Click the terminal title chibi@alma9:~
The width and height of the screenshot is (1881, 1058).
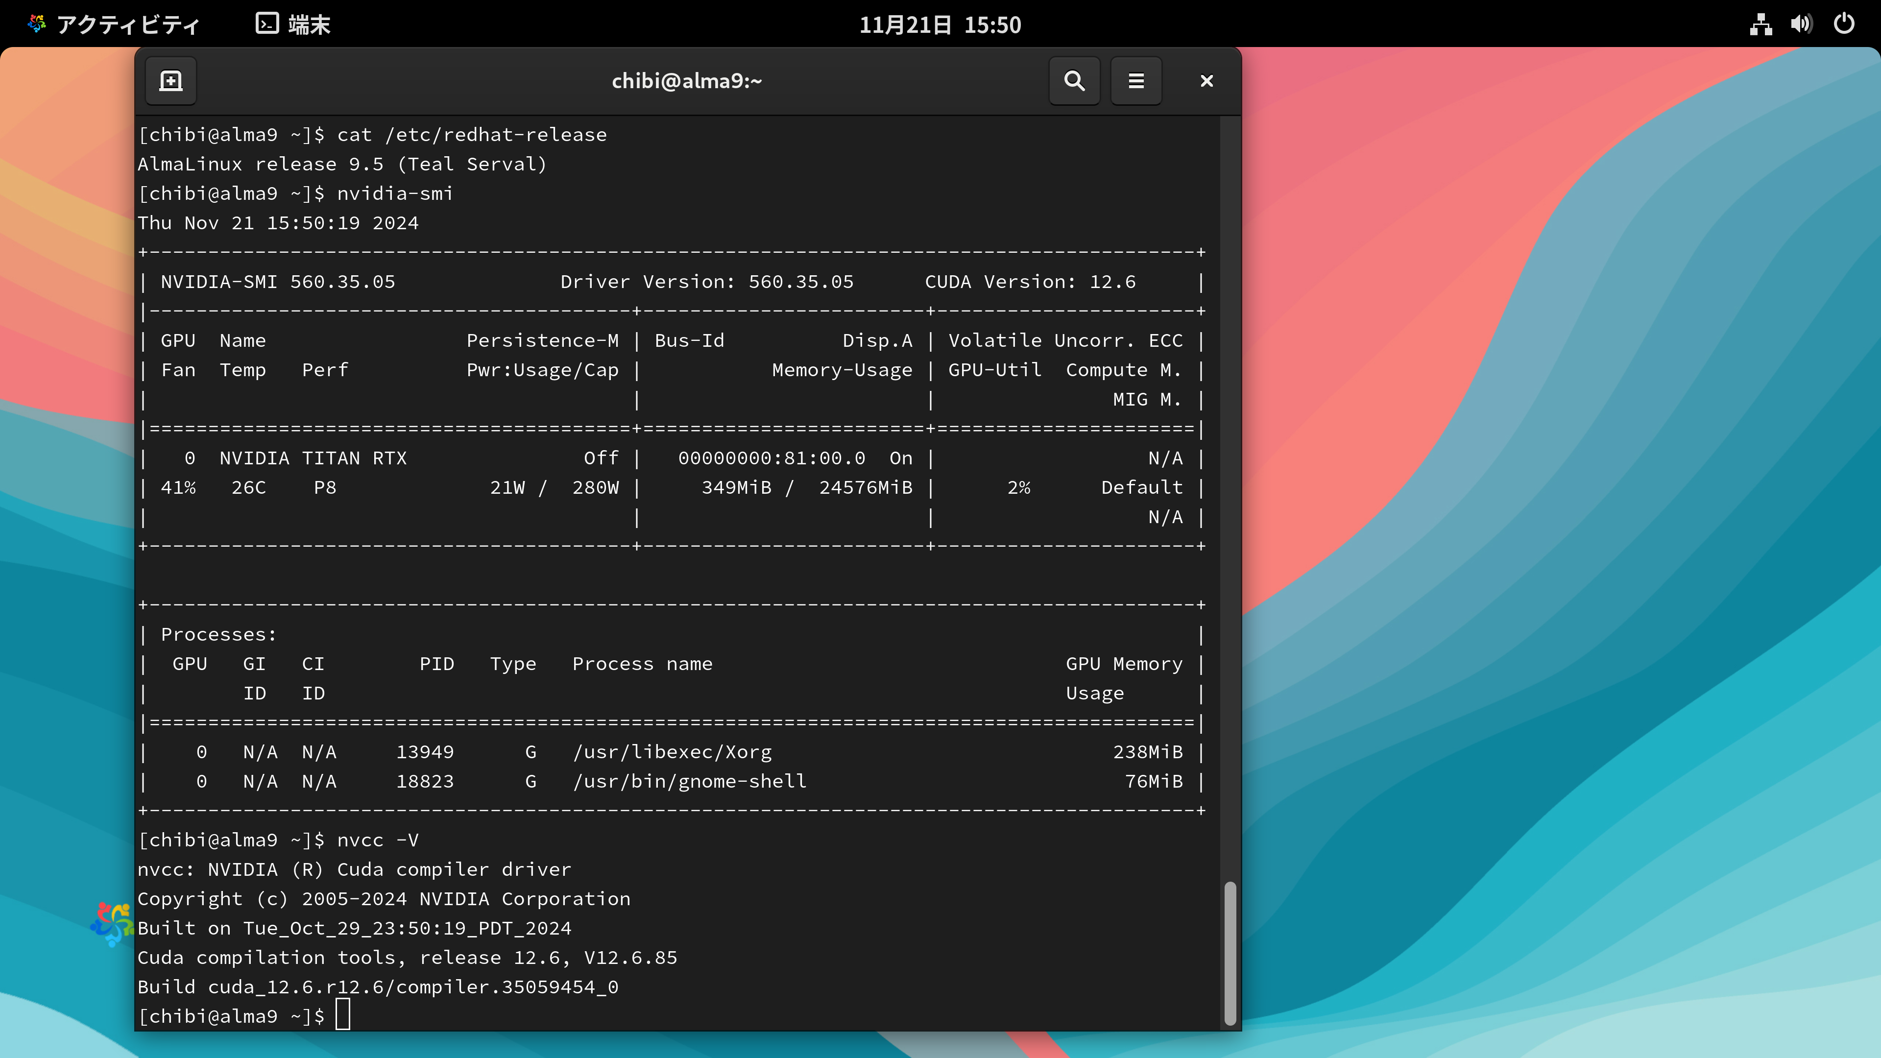(686, 80)
